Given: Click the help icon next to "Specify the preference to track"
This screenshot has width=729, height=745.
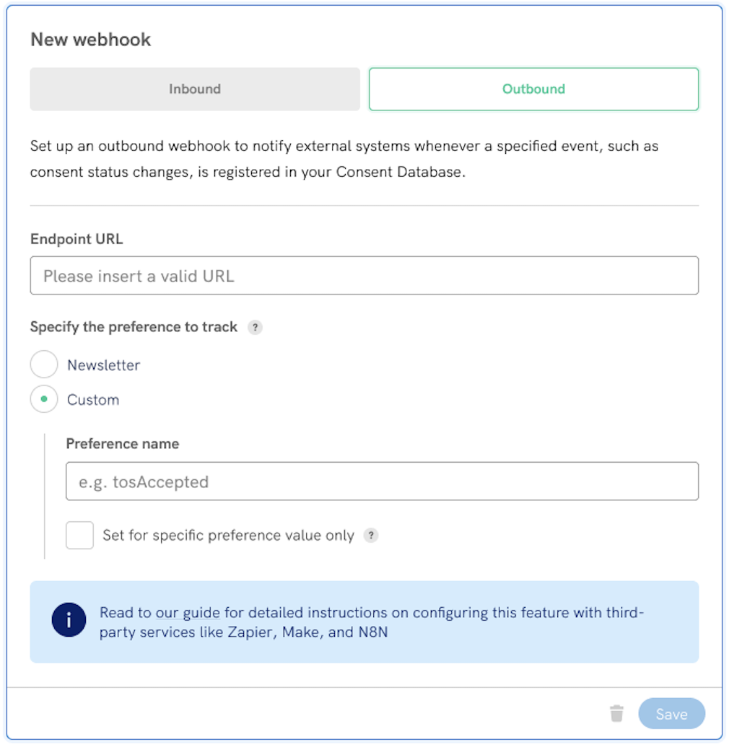Looking at the screenshot, I should 256,327.
